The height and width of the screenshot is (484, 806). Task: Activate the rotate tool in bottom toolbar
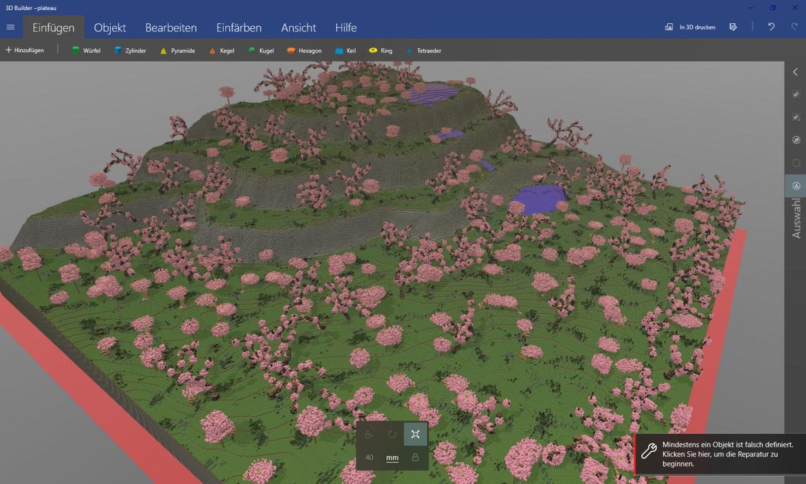pos(392,434)
